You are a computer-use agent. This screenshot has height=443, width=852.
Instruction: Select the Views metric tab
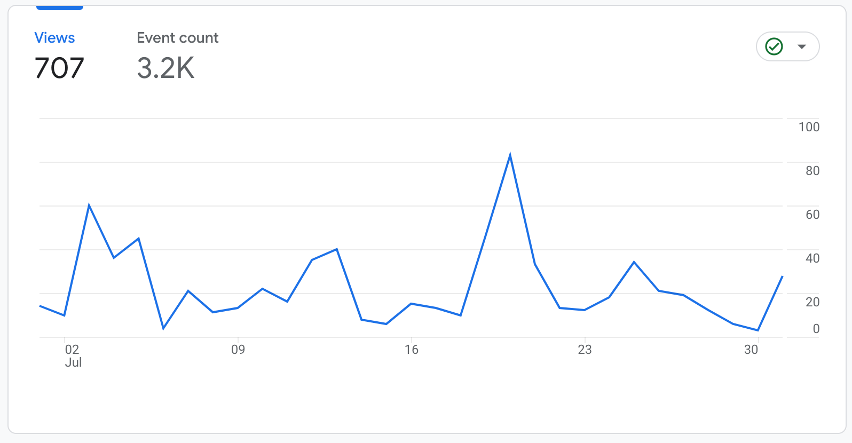(x=54, y=38)
